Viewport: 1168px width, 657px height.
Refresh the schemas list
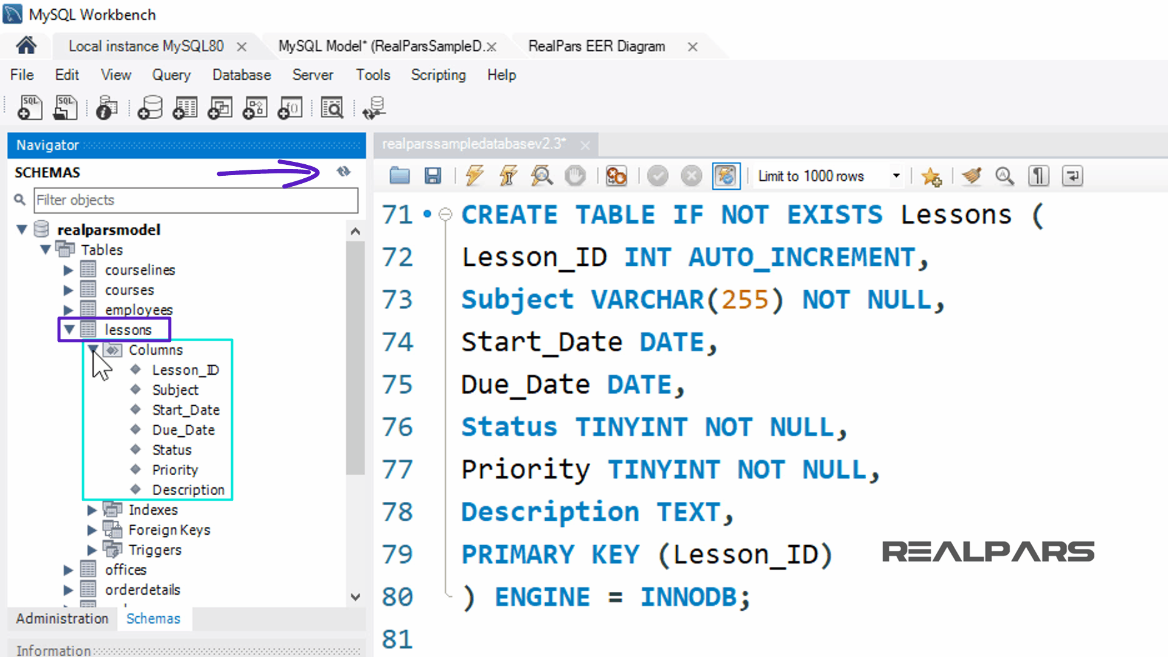click(x=344, y=172)
